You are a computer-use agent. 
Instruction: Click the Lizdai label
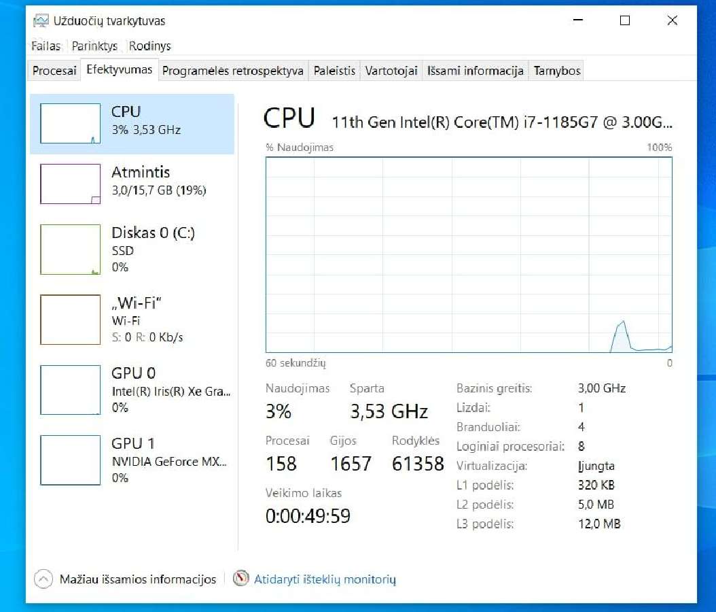tap(473, 407)
